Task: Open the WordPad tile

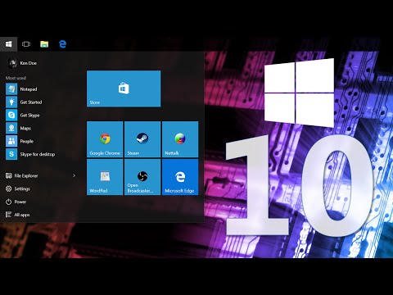Action: click(105, 177)
